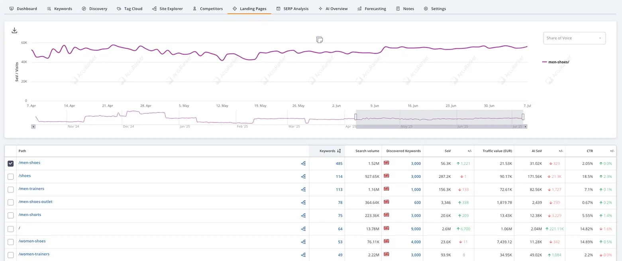Click the tree icon in /women-shoes row
The image size is (622, 261).
(x=303, y=242)
